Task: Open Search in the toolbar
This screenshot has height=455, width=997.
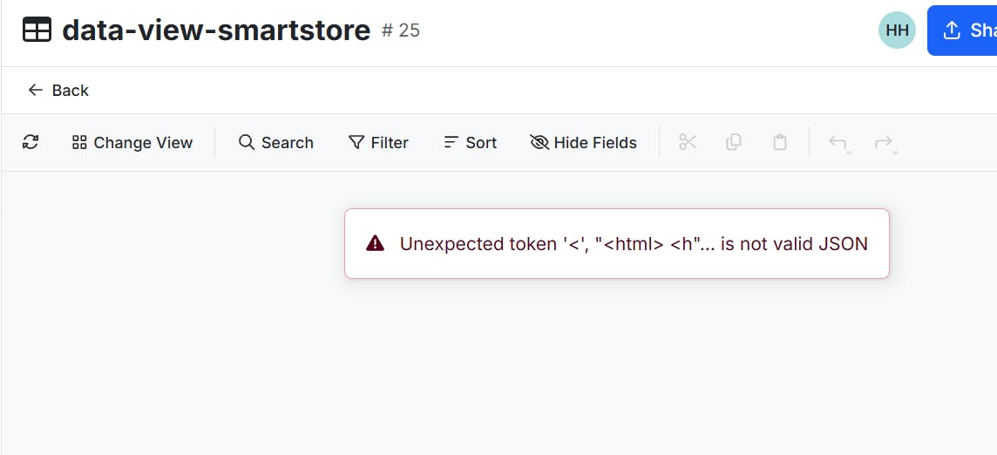Action: pos(275,142)
